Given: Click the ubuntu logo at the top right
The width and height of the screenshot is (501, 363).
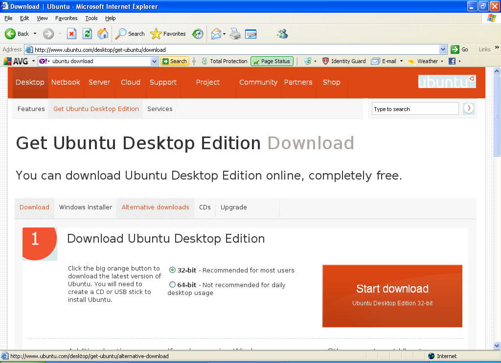Looking at the screenshot, I should click(447, 82).
